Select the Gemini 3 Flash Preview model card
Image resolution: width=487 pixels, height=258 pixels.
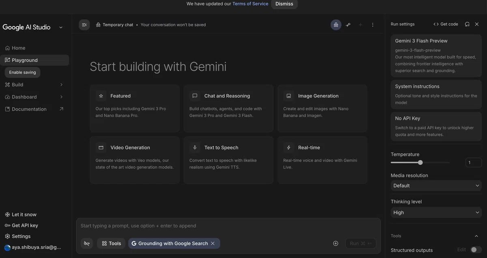(x=436, y=56)
